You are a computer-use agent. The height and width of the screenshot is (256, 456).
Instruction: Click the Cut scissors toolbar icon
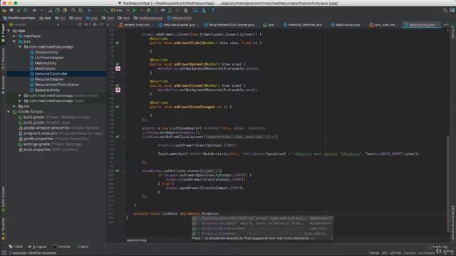coord(51,11)
